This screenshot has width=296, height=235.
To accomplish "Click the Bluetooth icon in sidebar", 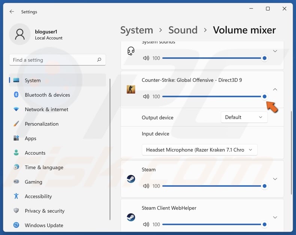I will [x=16, y=95].
